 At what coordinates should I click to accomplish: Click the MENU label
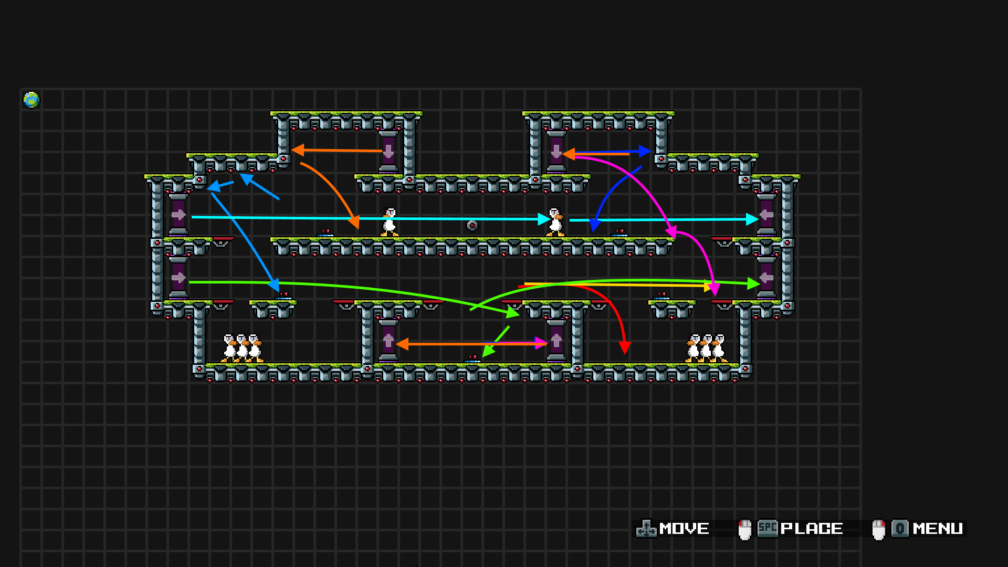coord(938,529)
